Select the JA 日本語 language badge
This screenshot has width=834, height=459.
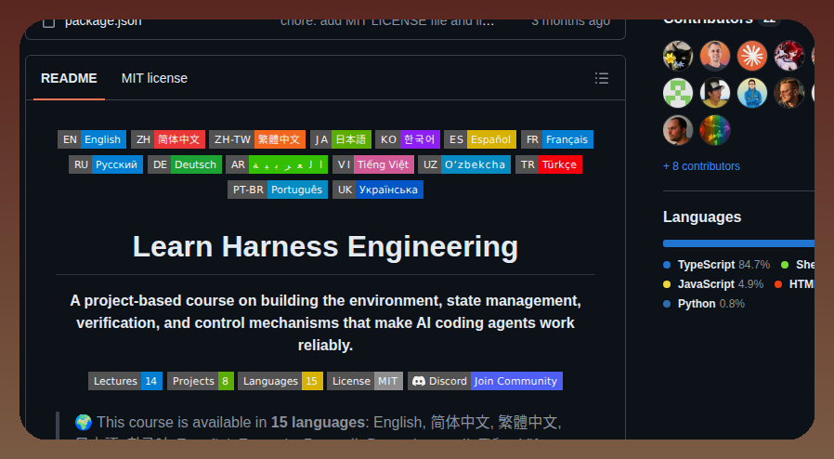(341, 139)
